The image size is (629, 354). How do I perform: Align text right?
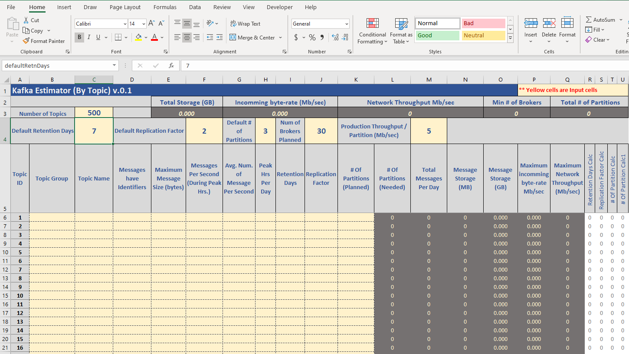coord(197,37)
